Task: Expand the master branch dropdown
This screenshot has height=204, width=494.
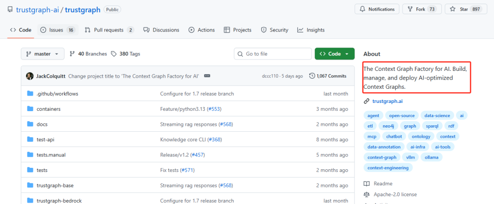Action: tap(43, 54)
